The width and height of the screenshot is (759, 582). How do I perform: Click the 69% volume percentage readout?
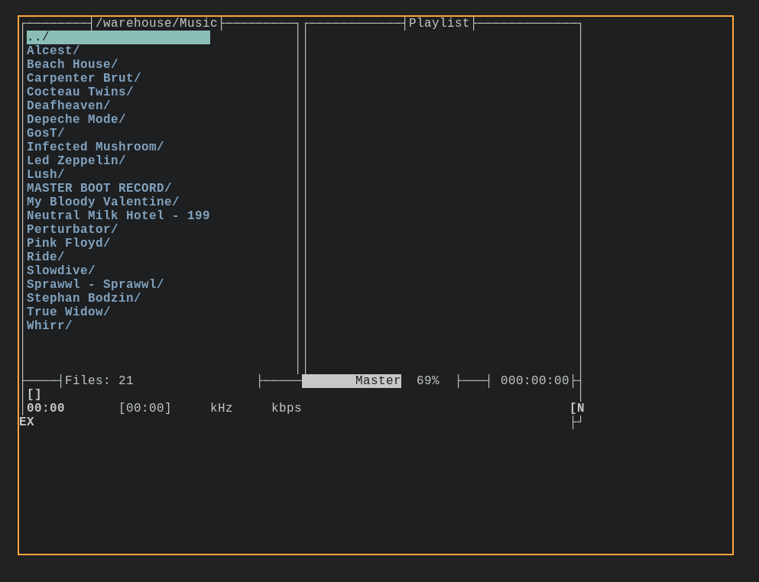[x=427, y=380]
